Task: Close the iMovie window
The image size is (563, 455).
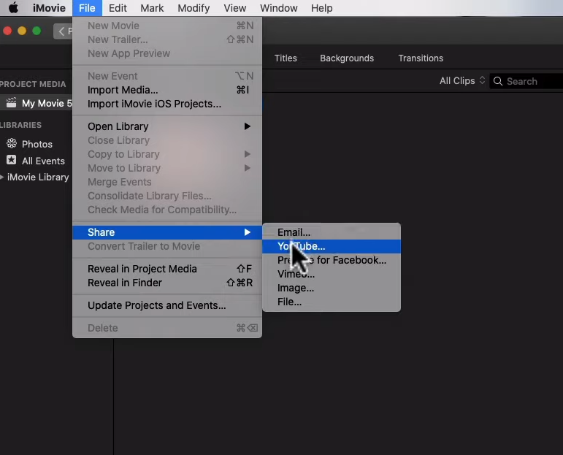Action: coord(7,31)
